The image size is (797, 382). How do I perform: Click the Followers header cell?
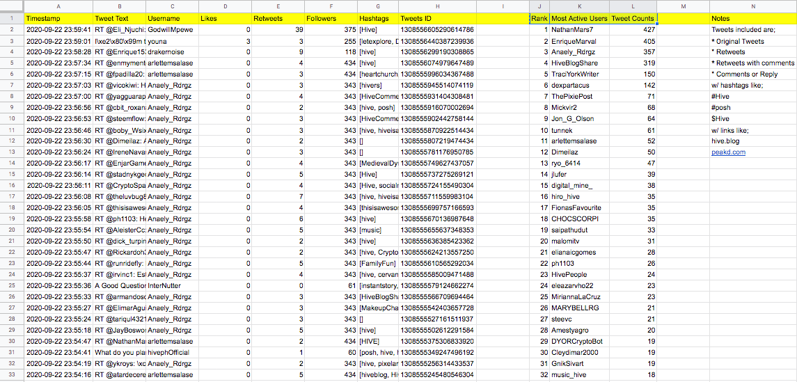point(331,18)
